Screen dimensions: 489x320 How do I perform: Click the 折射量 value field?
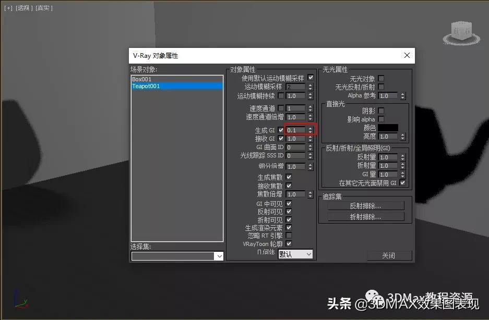(388, 166)
